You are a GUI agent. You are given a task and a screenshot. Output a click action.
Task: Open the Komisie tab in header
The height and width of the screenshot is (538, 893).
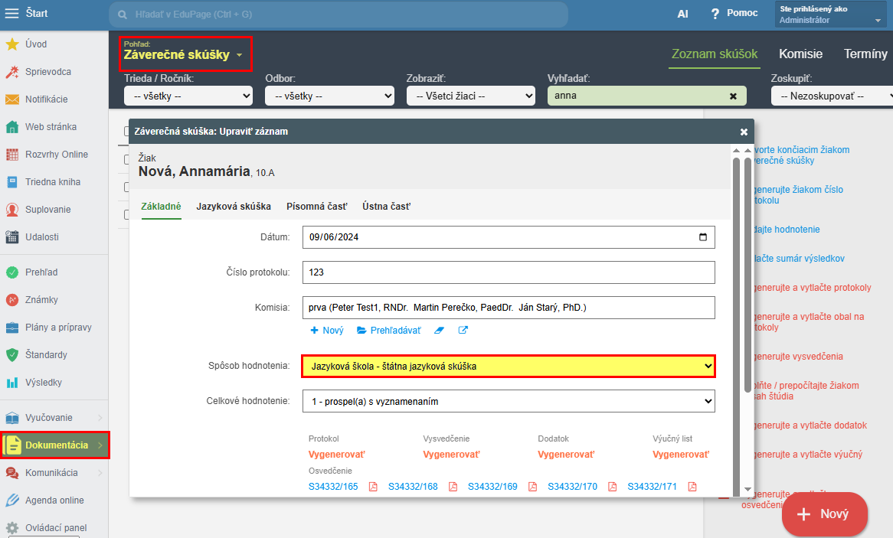(x=800, y=54)
